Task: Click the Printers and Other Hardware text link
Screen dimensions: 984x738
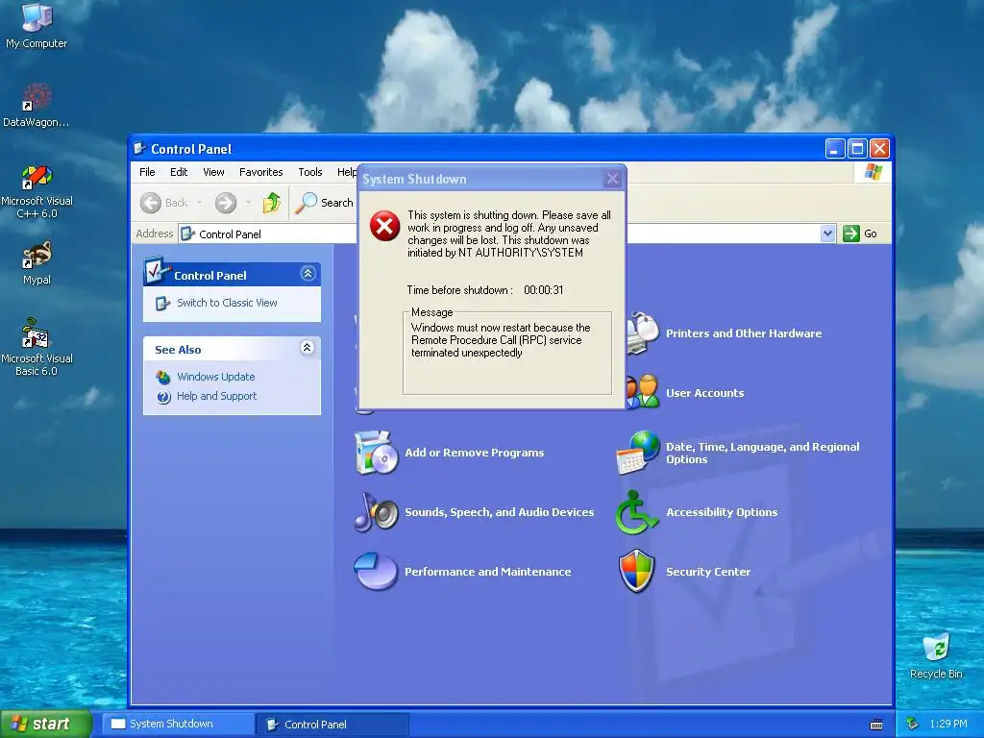Action: pyautogui.click(x=744, y=333)
